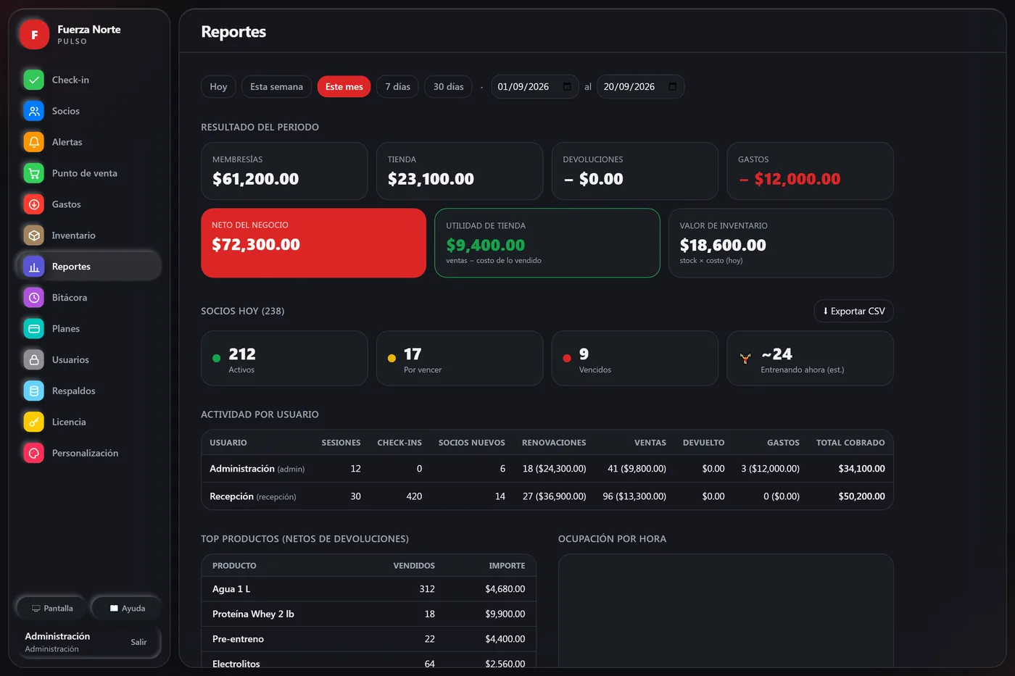Select the Esta semana period filter

(276, 87)
